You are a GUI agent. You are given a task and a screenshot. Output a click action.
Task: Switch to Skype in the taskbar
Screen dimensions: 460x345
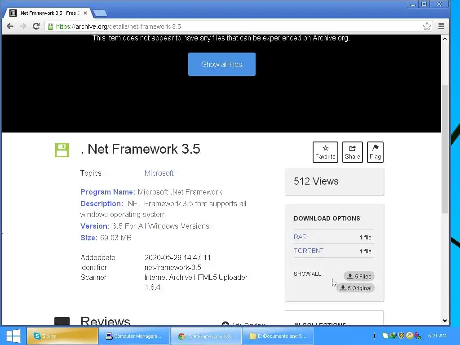click(x=62, y=336)
